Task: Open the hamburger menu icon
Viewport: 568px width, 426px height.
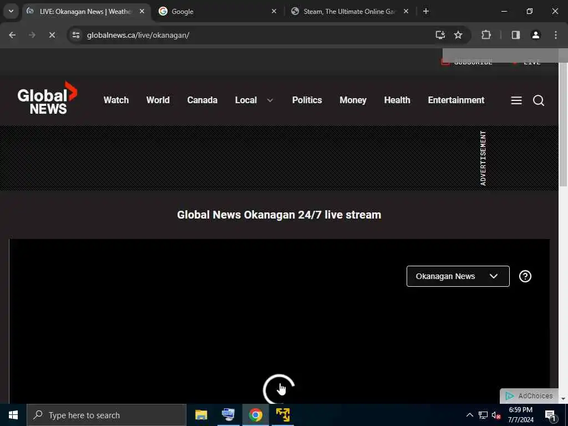Action: (x=516, y=100)
